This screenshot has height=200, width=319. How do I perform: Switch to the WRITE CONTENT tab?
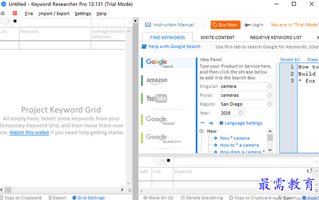pyautogui.click(x=217, y=37)
